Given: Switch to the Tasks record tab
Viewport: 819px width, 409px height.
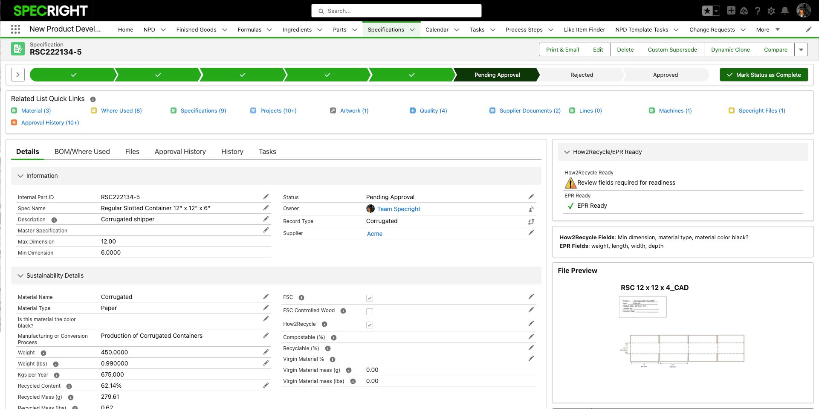Looking at the screenshot, I should (x=267, y=151).
